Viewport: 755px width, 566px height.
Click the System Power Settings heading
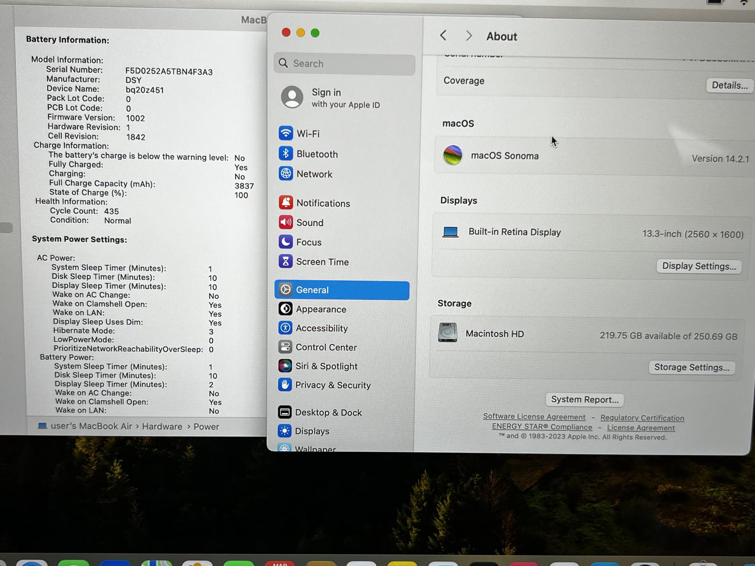click(x=79, y=239)
